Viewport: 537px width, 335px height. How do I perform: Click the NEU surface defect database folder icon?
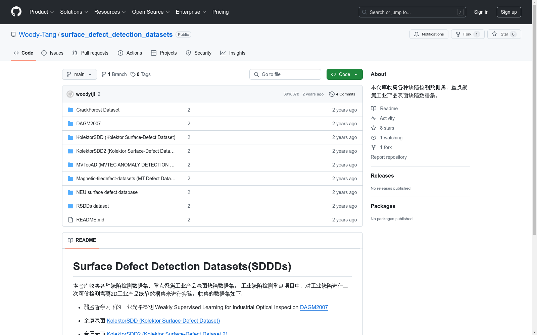pos(70,192)
